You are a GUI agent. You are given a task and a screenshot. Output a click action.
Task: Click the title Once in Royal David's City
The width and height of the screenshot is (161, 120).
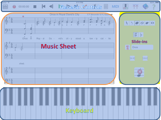[x=64, y=15]
